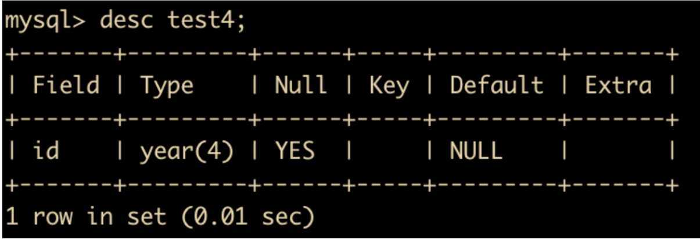The height and width of the screenshot is (239, 700).
Task: Click the 'YES' null value
Action: click(x=295, y=152)
